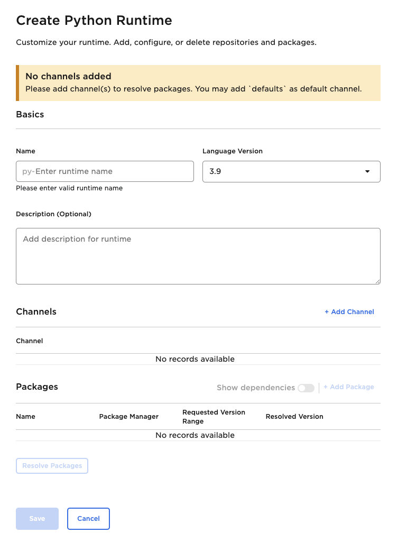Click the No channels added warning banner

(198, 82)
